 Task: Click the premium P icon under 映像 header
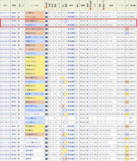[46, 7]
